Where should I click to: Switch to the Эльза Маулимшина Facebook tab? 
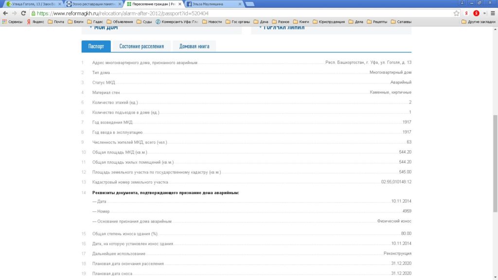click(x=212, y=4)
